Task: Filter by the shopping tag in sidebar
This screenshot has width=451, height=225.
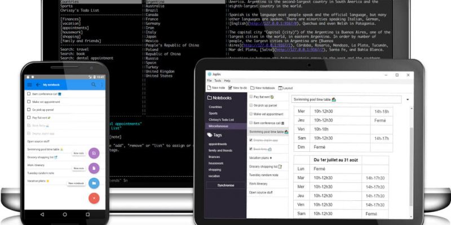Action: [x=215, y=170]
